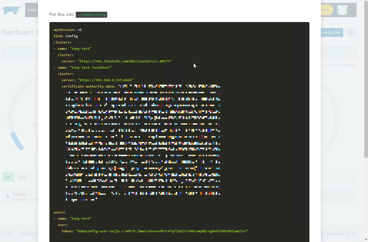
Task: Click the Kubeconfig File button behind the modal
Action: click(x=332, y=32)
